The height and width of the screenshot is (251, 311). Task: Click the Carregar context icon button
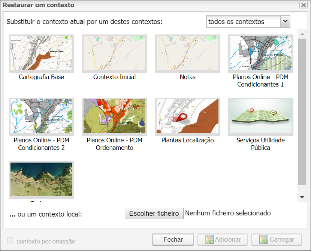point(277,239)
